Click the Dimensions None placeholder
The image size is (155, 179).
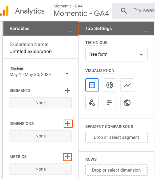41,136
